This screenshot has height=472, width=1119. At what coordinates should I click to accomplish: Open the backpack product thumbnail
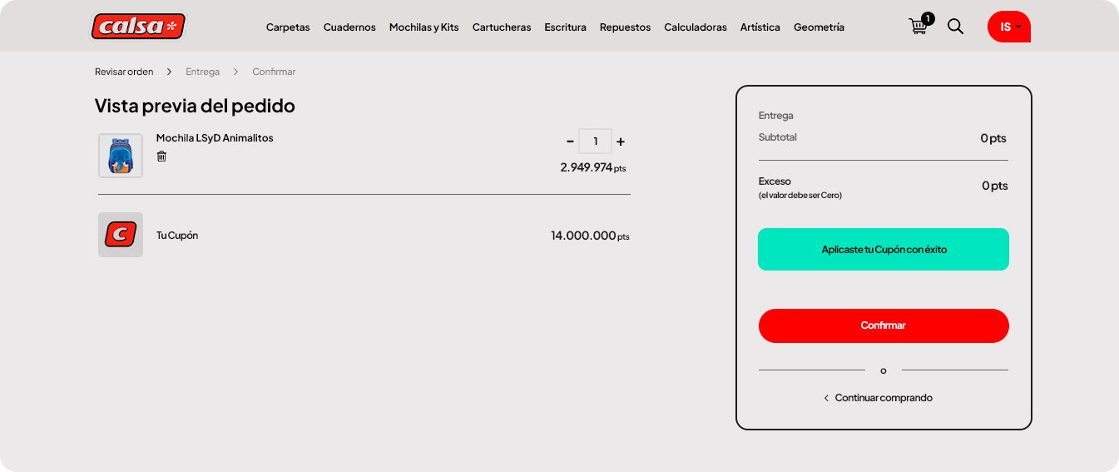coord(121,156)
